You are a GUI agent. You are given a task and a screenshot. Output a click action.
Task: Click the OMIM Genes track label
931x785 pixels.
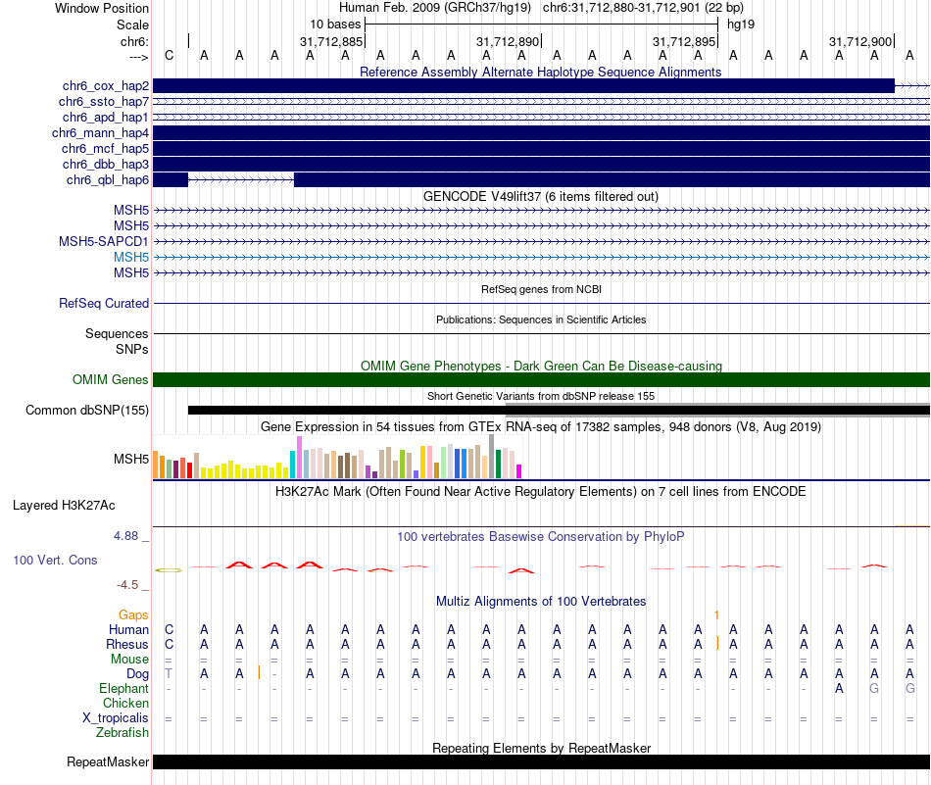point(110,380)
